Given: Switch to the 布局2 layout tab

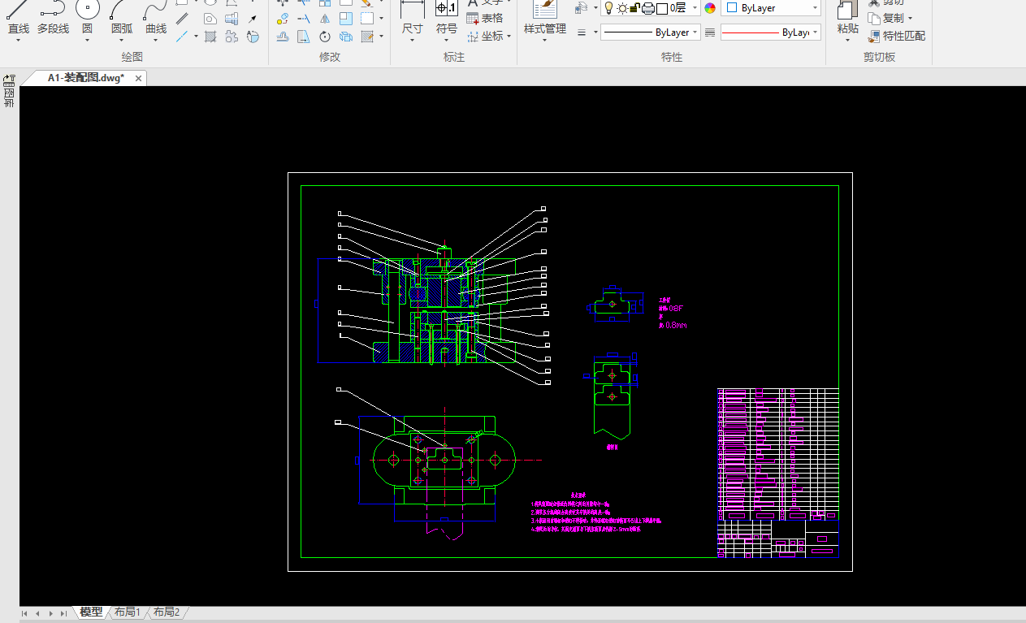Looking at the screenshot, I should (x=167, y=612).
